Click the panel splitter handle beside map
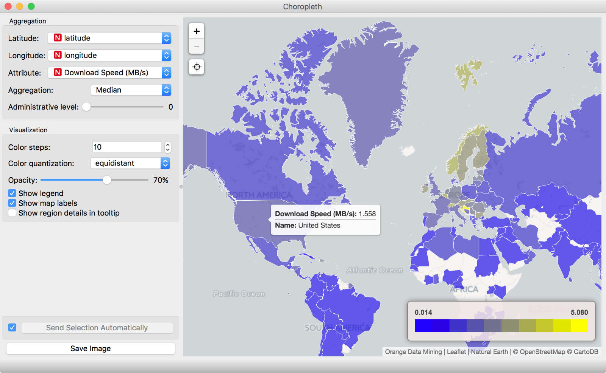 tap(181, 187)
